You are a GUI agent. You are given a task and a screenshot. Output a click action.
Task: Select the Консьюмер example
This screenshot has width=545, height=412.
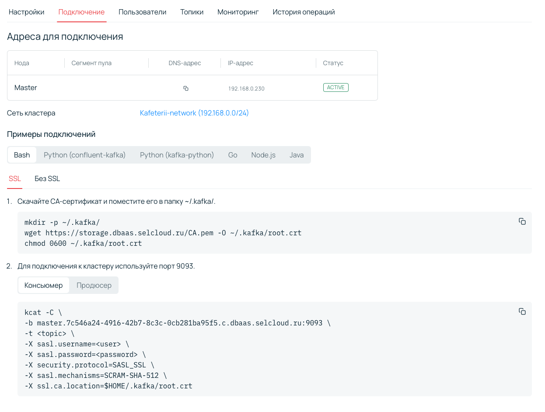(43, 285)
